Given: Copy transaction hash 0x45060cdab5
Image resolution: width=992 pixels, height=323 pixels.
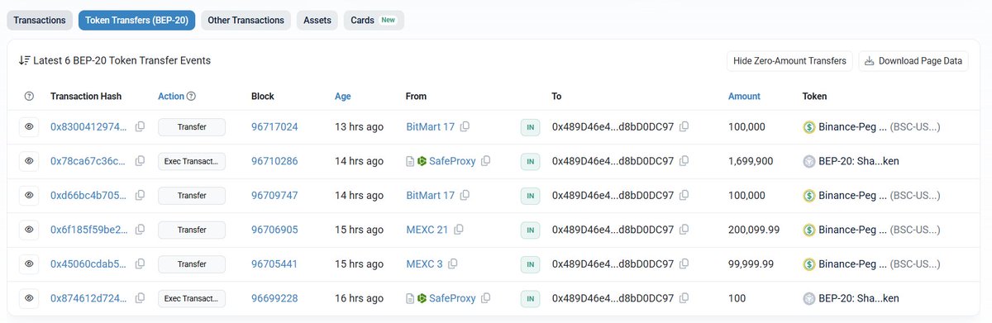Looking at the screenshot, I should click(140, 264).
